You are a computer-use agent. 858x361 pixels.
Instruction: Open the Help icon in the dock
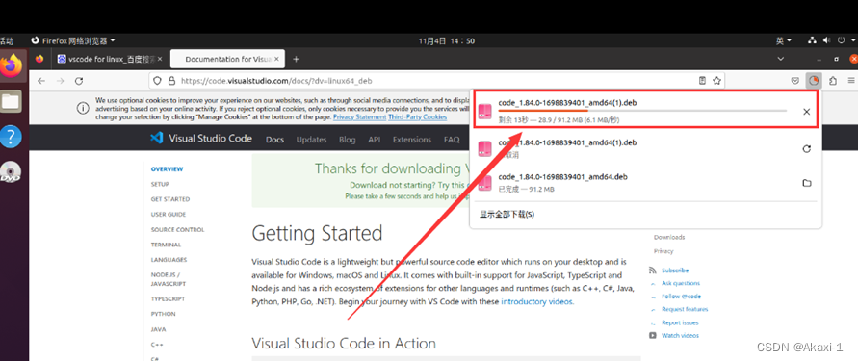(x=11, y=137)
